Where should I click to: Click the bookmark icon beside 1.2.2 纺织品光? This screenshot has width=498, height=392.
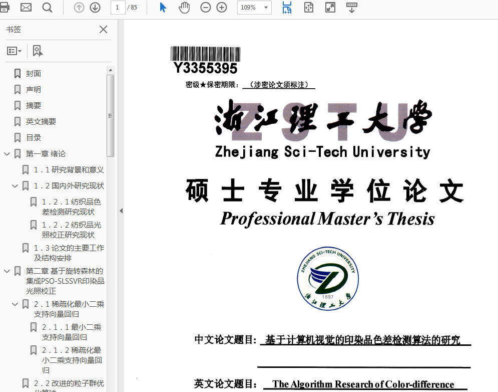click(34, 225)
